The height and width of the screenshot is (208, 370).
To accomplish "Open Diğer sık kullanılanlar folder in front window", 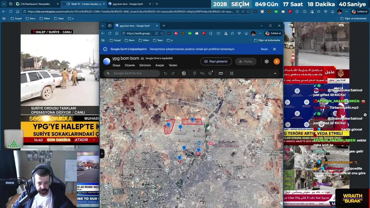I will 267,40.
